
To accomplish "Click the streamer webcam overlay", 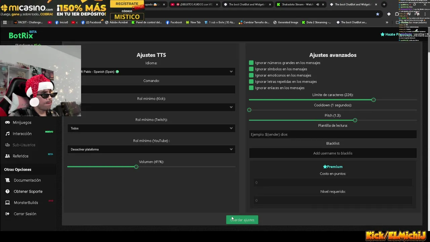I will [x=40, y=81].
